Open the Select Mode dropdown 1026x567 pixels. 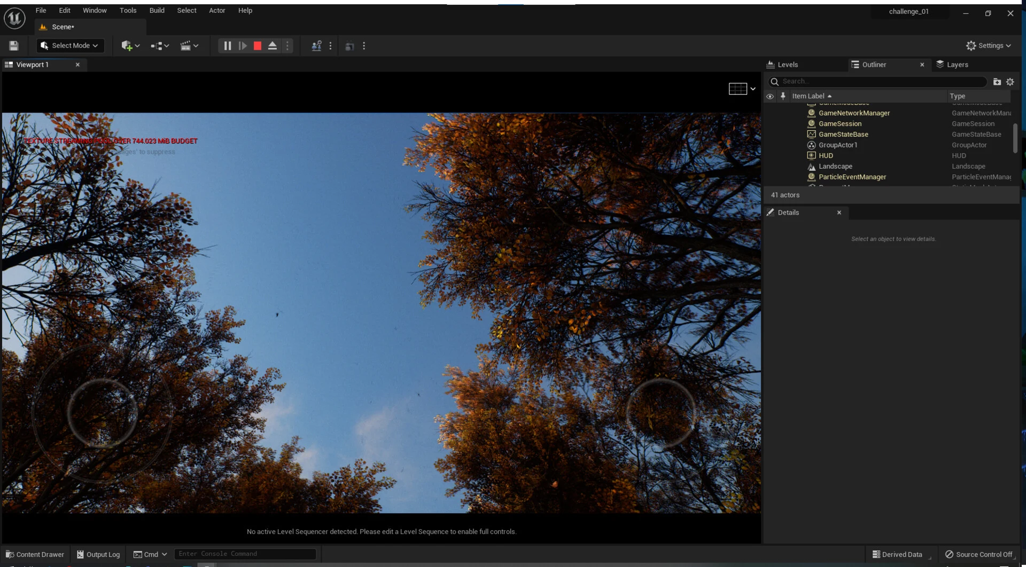70,46
